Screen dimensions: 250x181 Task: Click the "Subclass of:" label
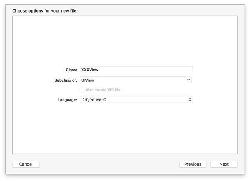[x=63, y=80]
